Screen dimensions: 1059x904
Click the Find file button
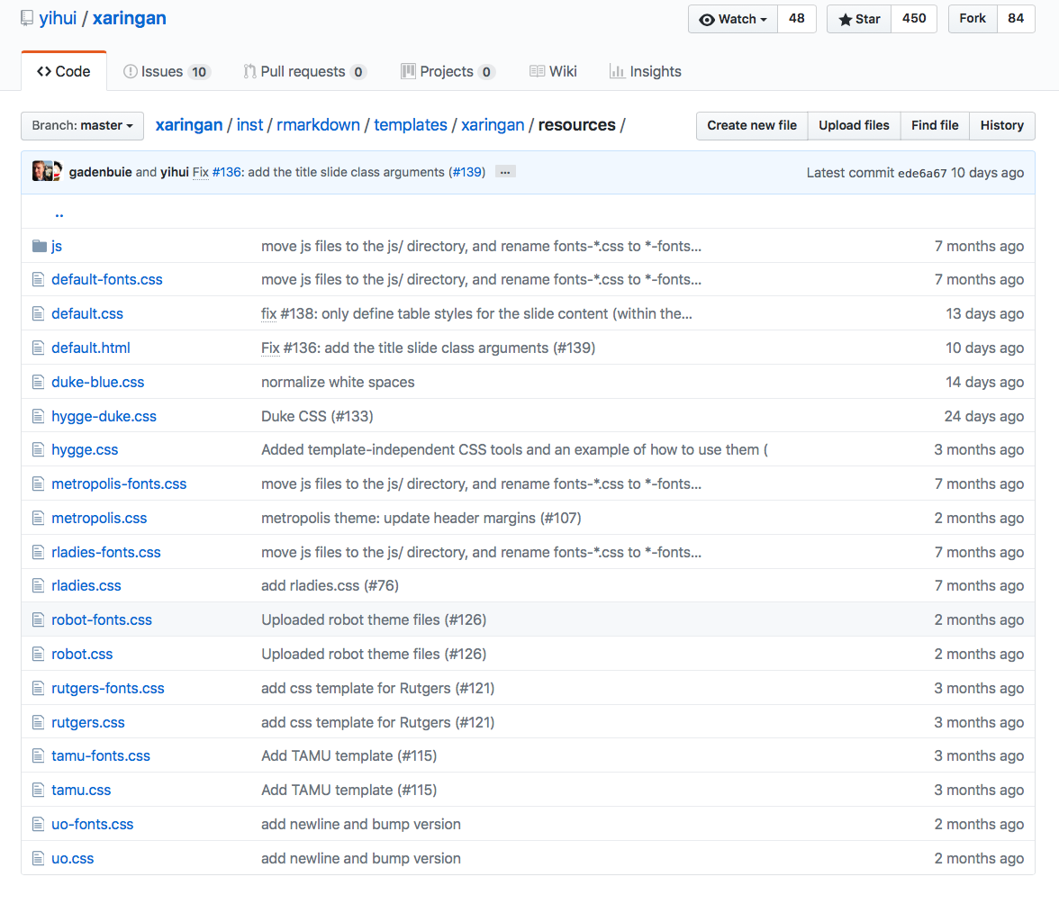935,125
